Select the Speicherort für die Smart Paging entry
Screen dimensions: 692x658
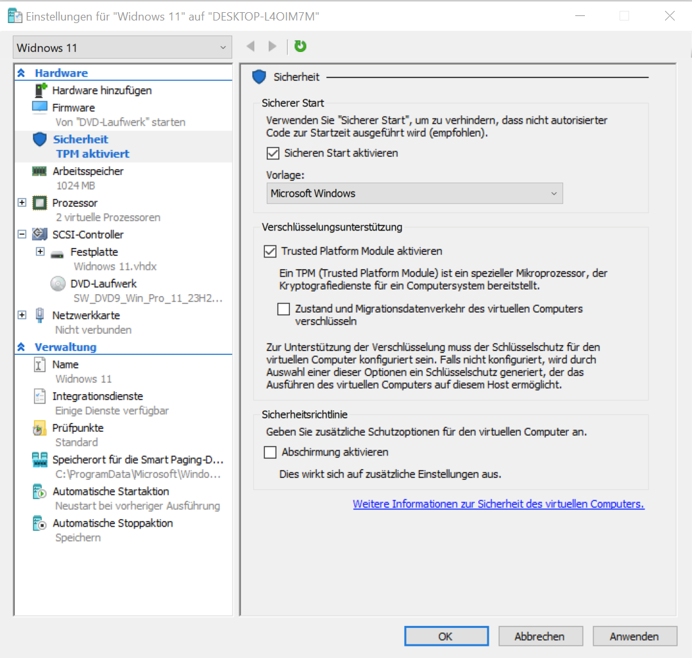coord(138,459)
